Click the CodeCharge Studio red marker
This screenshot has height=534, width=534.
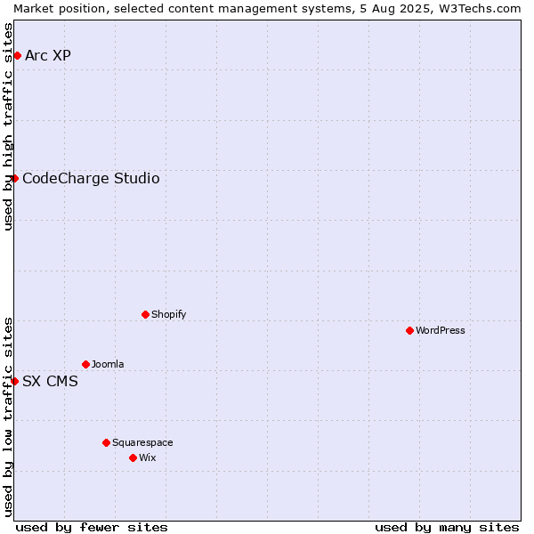14,179
